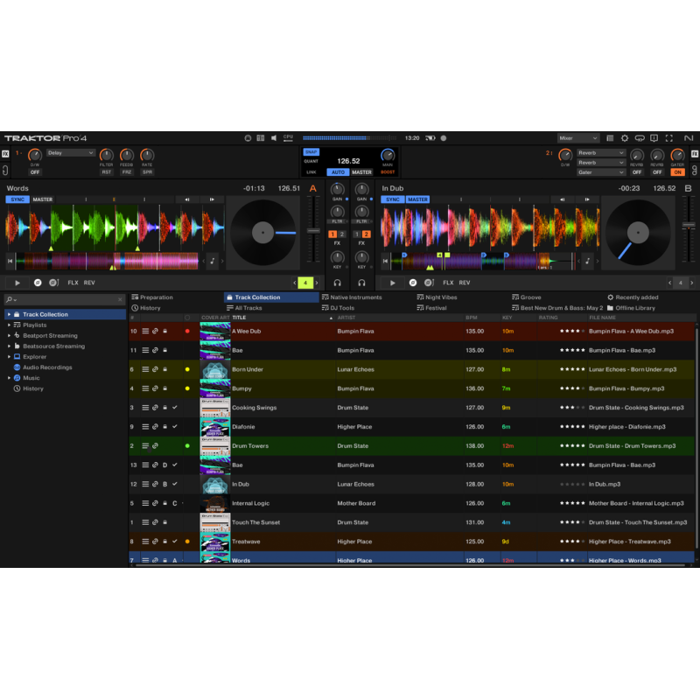
Task: Select the All Tracks favorite tab
Action: 244,308
